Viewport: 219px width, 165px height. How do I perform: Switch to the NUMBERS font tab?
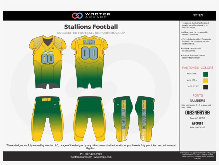(x=197, y=100)
